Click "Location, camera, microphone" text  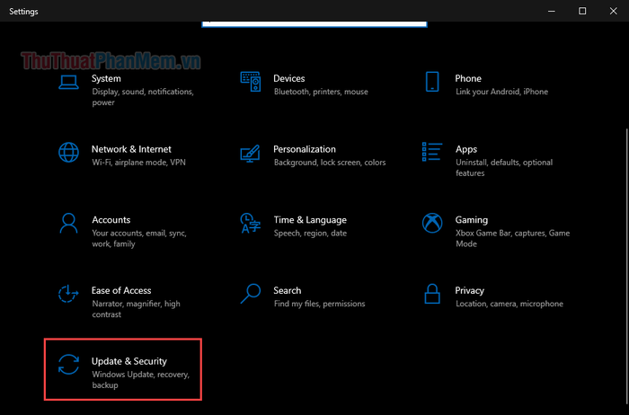509,304
